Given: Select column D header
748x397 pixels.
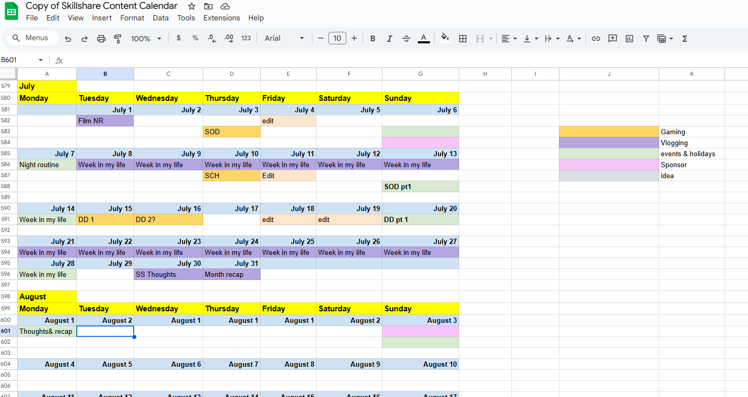Looking at the screenshot, I should click(x=231, y=74).
